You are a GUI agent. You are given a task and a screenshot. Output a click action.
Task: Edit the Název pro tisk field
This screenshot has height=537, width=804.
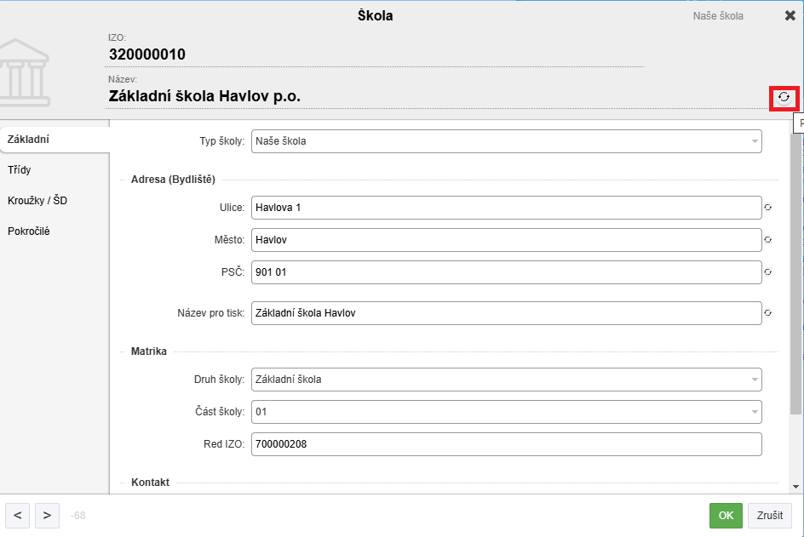pos(506,313)
